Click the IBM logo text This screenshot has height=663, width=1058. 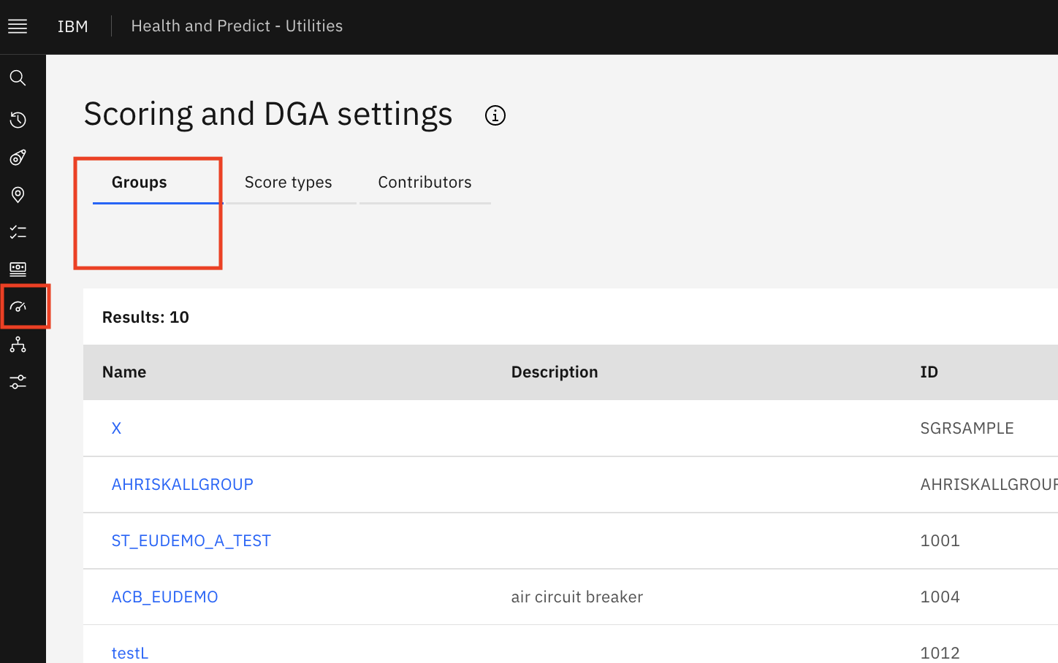pyautogui.click(x=73, y=26)
